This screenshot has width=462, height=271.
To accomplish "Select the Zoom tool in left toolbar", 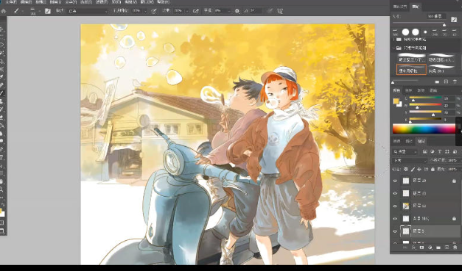I will pos(1,189).
